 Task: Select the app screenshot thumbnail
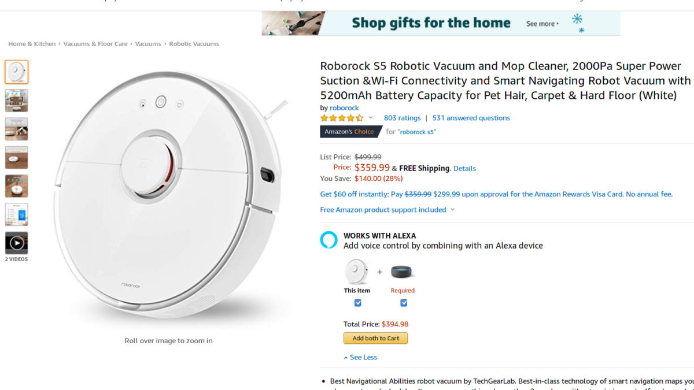(x=16, y=214)
